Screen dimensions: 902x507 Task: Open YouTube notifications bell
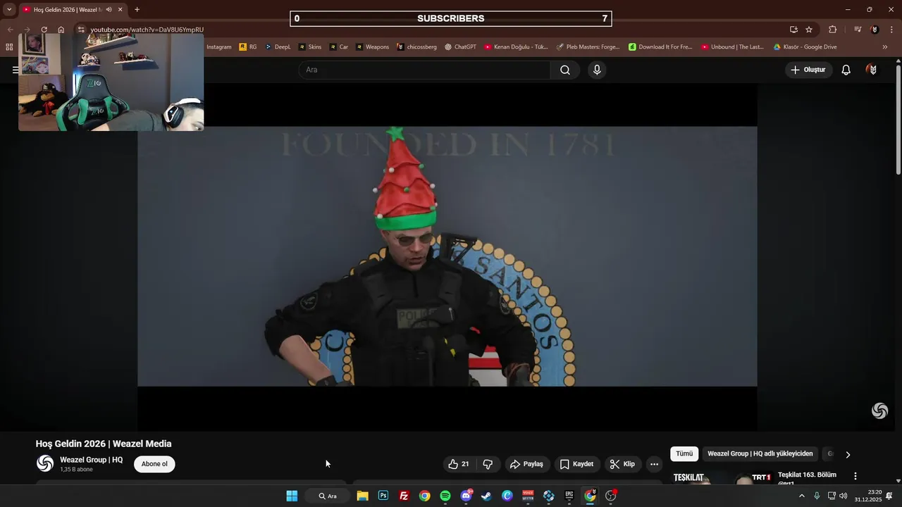coord(846,70)
